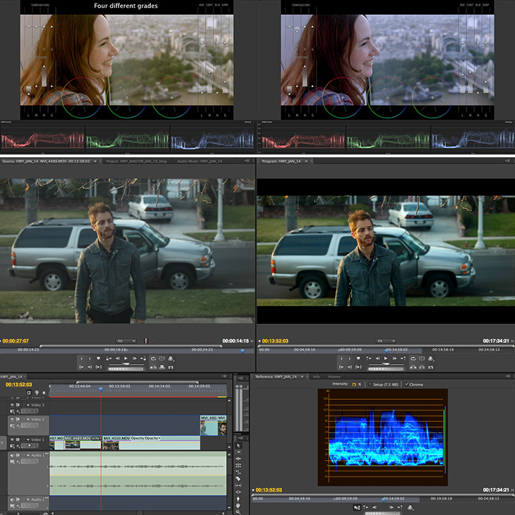The width and height of the screenshot is (515, 515).
Task: Select the Hand tool
Action: point(238,505)
